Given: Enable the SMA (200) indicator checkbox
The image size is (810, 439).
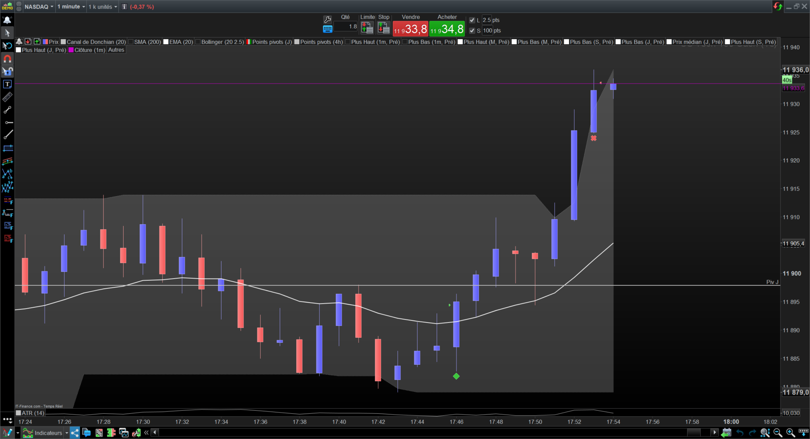Looking at the screenshot, I should click(131, 42).
